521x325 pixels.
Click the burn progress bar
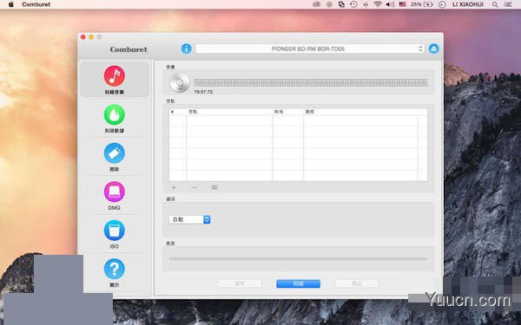click(298, 258)
